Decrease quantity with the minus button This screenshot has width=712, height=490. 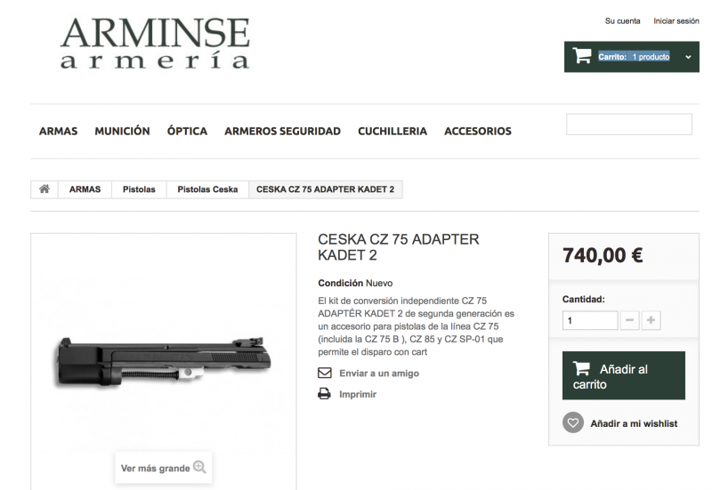pyautogui.click(x=629, y=320)
